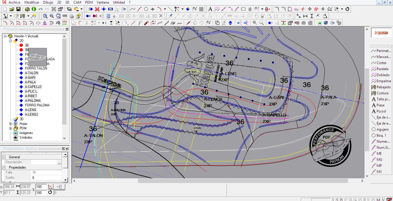This screenshot has width=393, height=201.
Task: Open a file with the folder icon
Action: (x=12, y=9)
